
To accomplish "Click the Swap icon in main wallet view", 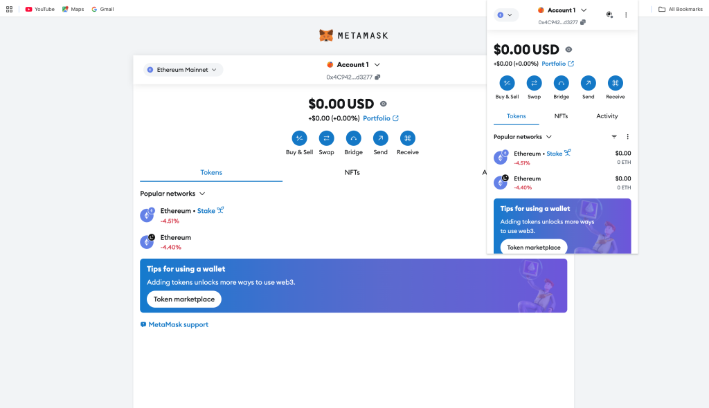I will pyautogui.click(x=326, y=138).
